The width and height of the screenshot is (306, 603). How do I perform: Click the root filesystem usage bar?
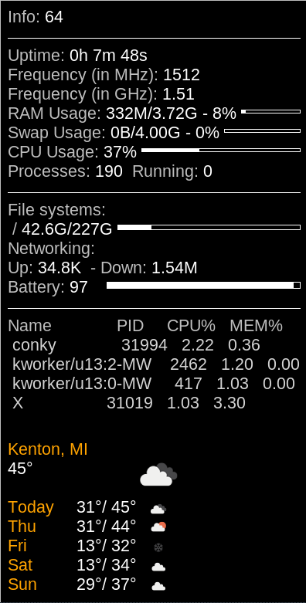pos(209,227)
